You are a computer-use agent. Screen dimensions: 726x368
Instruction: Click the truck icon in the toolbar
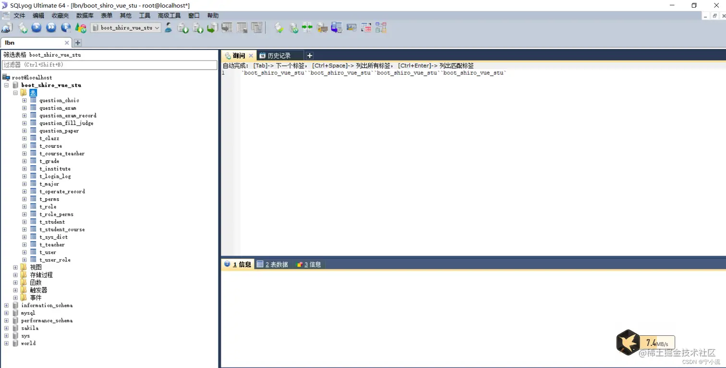point(322,28)
